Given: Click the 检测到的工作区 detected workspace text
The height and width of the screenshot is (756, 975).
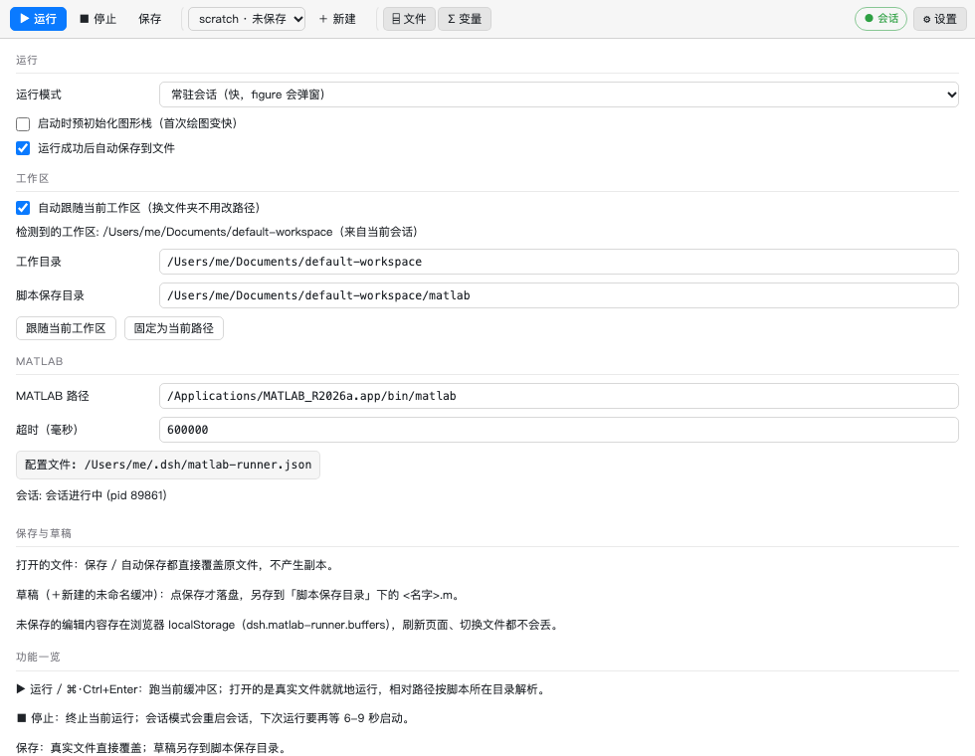Looking at the screenshot, I should tap(217, 232).
